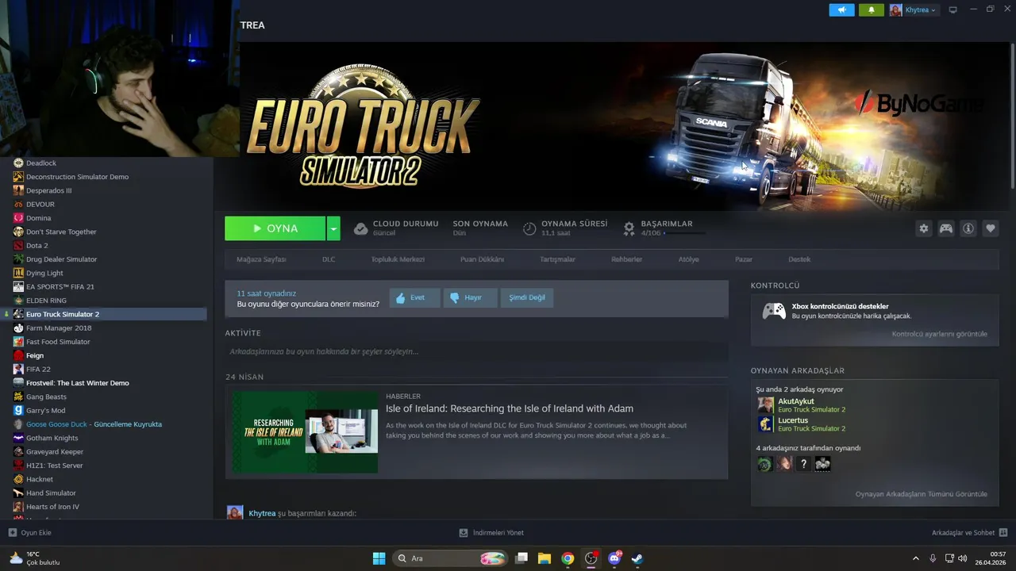The height and width of the screenshot is (571, 1016).
Task: Open the Windows Start menu
Action: pos(379,558)
